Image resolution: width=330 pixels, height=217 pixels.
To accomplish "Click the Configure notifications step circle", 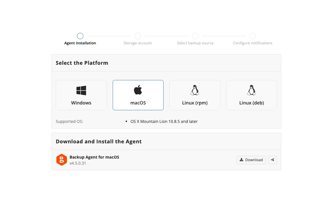I will tap(253, 36).
